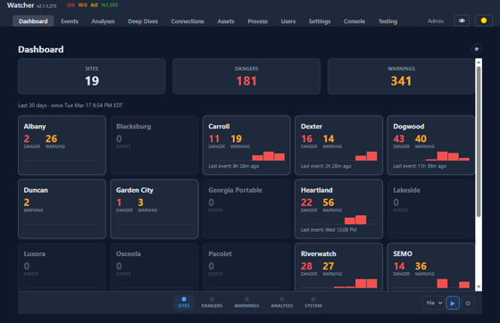This screenshot has height=323, width=500.
Task: Click the vertical scrollbar thumb
Action: click(479, 142)
